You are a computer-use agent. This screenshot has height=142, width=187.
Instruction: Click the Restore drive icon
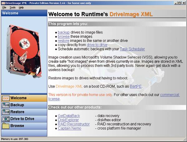[6, 112]
